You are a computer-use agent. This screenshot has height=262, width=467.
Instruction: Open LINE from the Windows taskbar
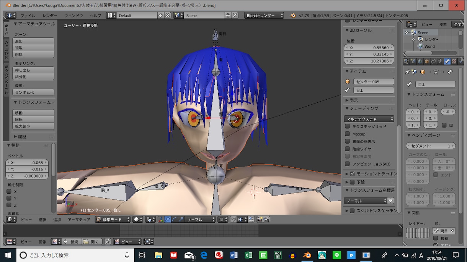coord(336,255)
